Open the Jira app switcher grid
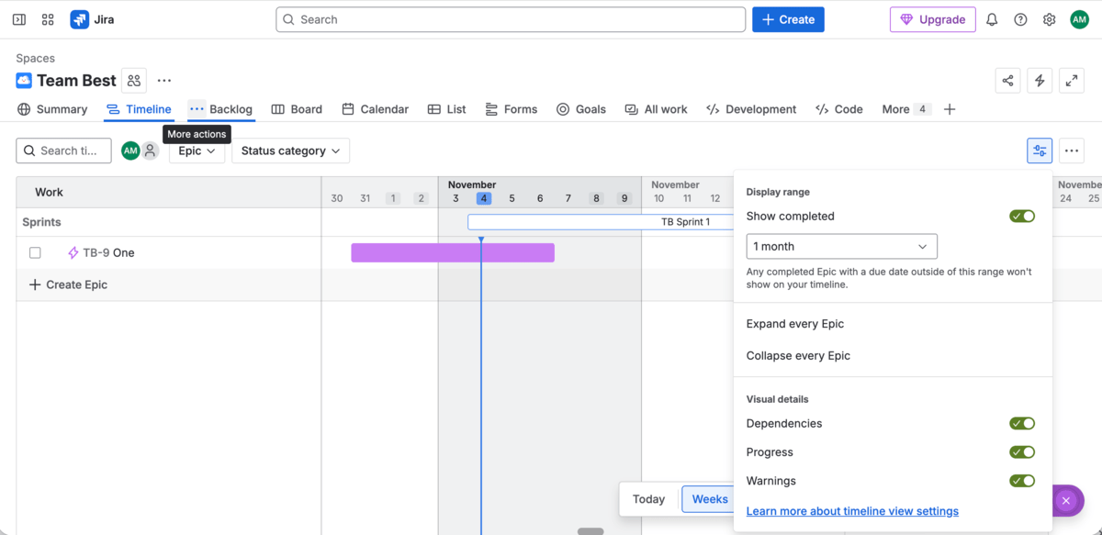This screenshot has width=1102, height=535. [47, 18]
